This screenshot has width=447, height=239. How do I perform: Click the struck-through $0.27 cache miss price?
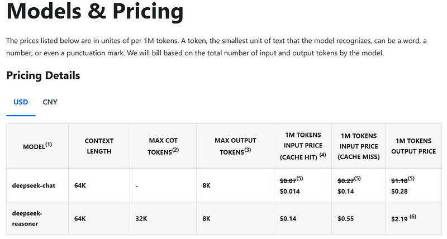(346, 180)
